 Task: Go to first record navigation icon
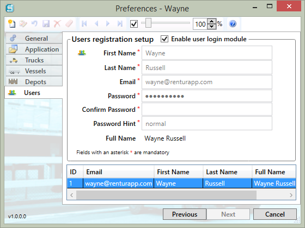[84, 24]
